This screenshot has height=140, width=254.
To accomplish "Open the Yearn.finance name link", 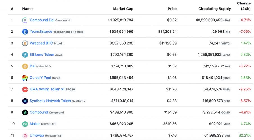I will [x=41, y=32].
